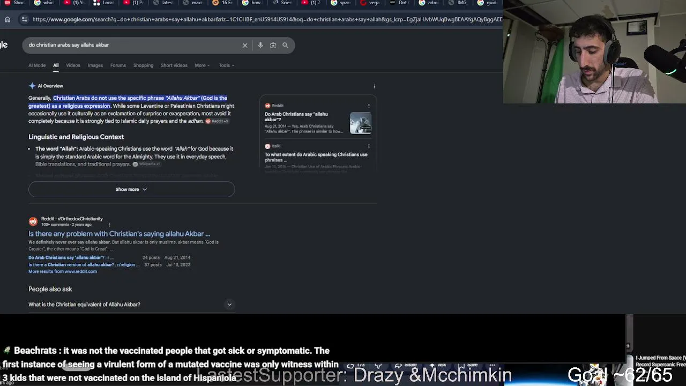Switch to the 'Dot' browser tab
The width and height of the screenshot is (686, 386).
pyautogui.click(x=400, y=3)
